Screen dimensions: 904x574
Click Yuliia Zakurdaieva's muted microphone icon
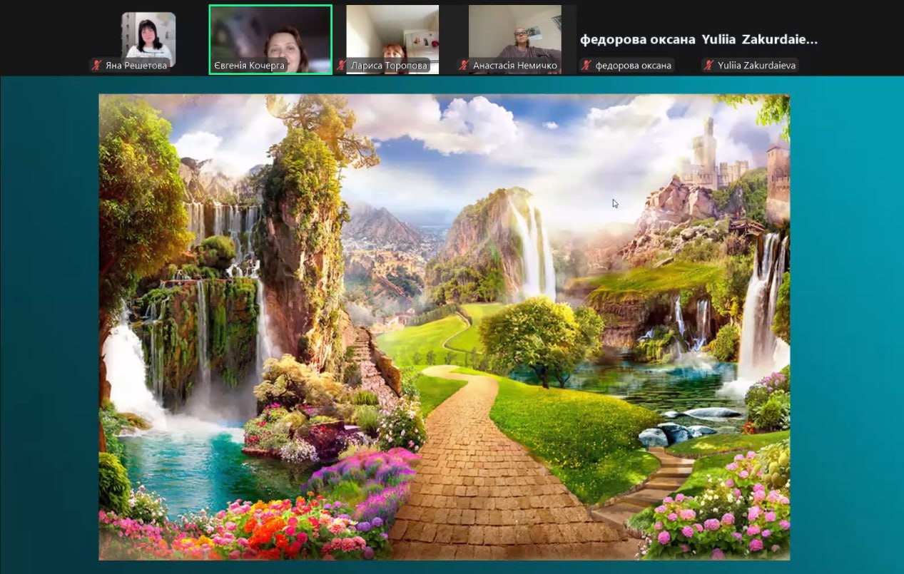coord(709,66)
